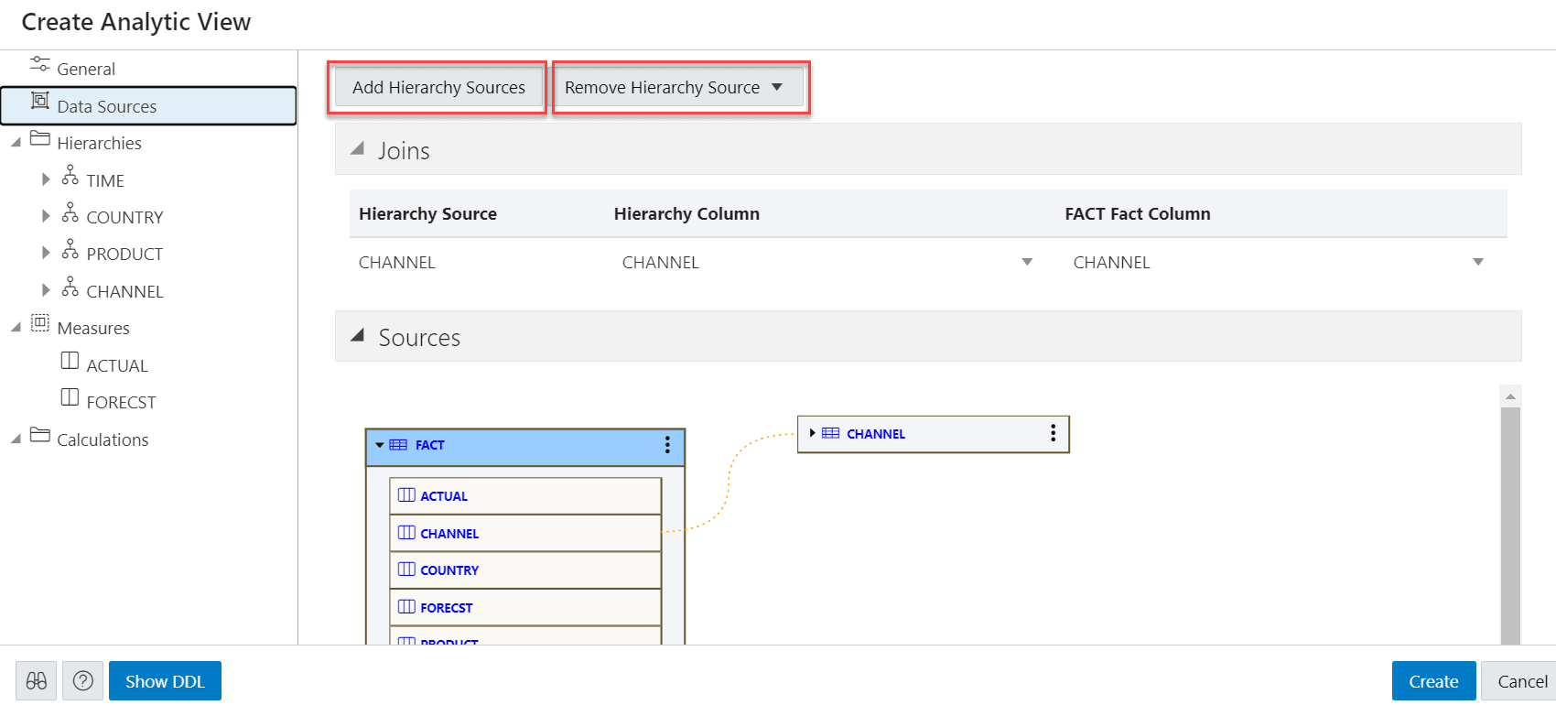The image size is (1556, 705).
Task: Select Calculations in the navigation tree
Action: click(x=103, y=439)
